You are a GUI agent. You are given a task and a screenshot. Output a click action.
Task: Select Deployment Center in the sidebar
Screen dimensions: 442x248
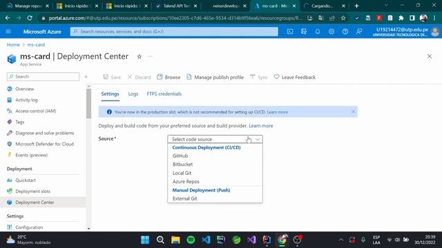pyautogui.click(x=43, y=202)
